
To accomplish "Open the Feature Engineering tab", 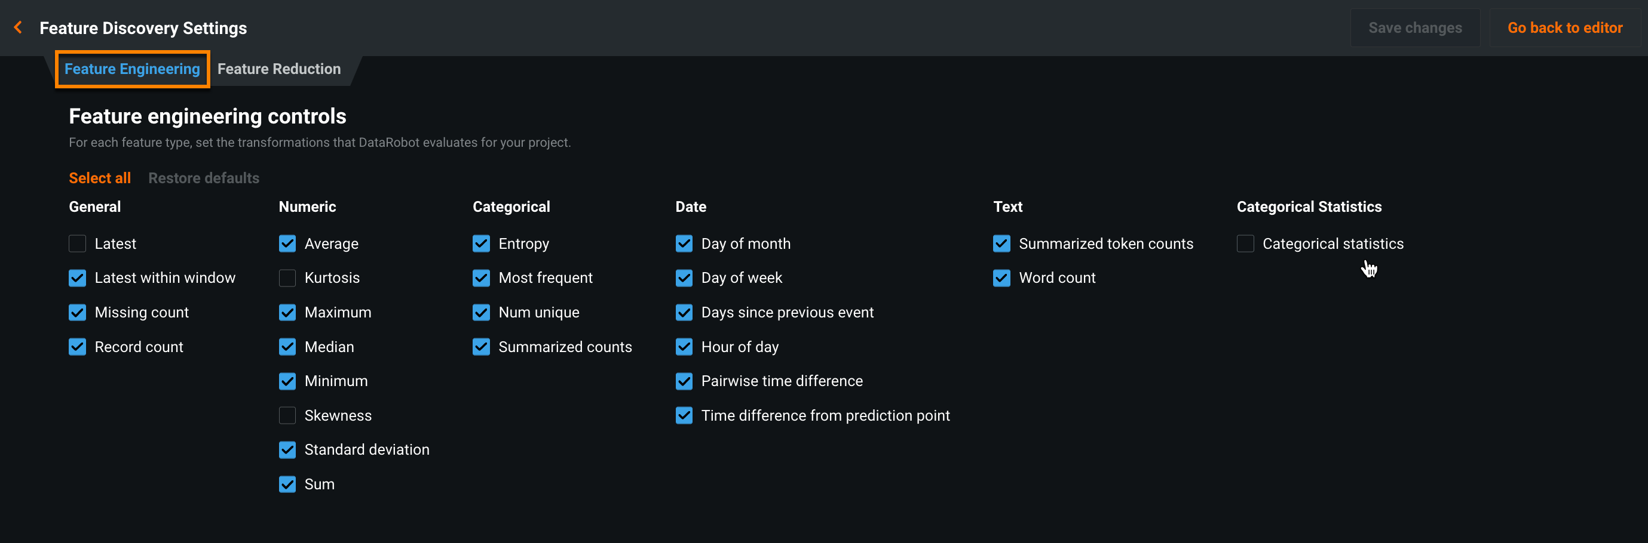I will [x=132, y=69].
